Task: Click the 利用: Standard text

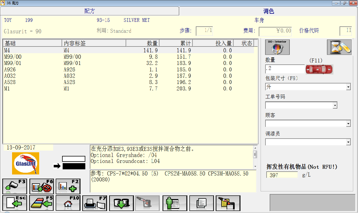Action: [x=114, y=31]
